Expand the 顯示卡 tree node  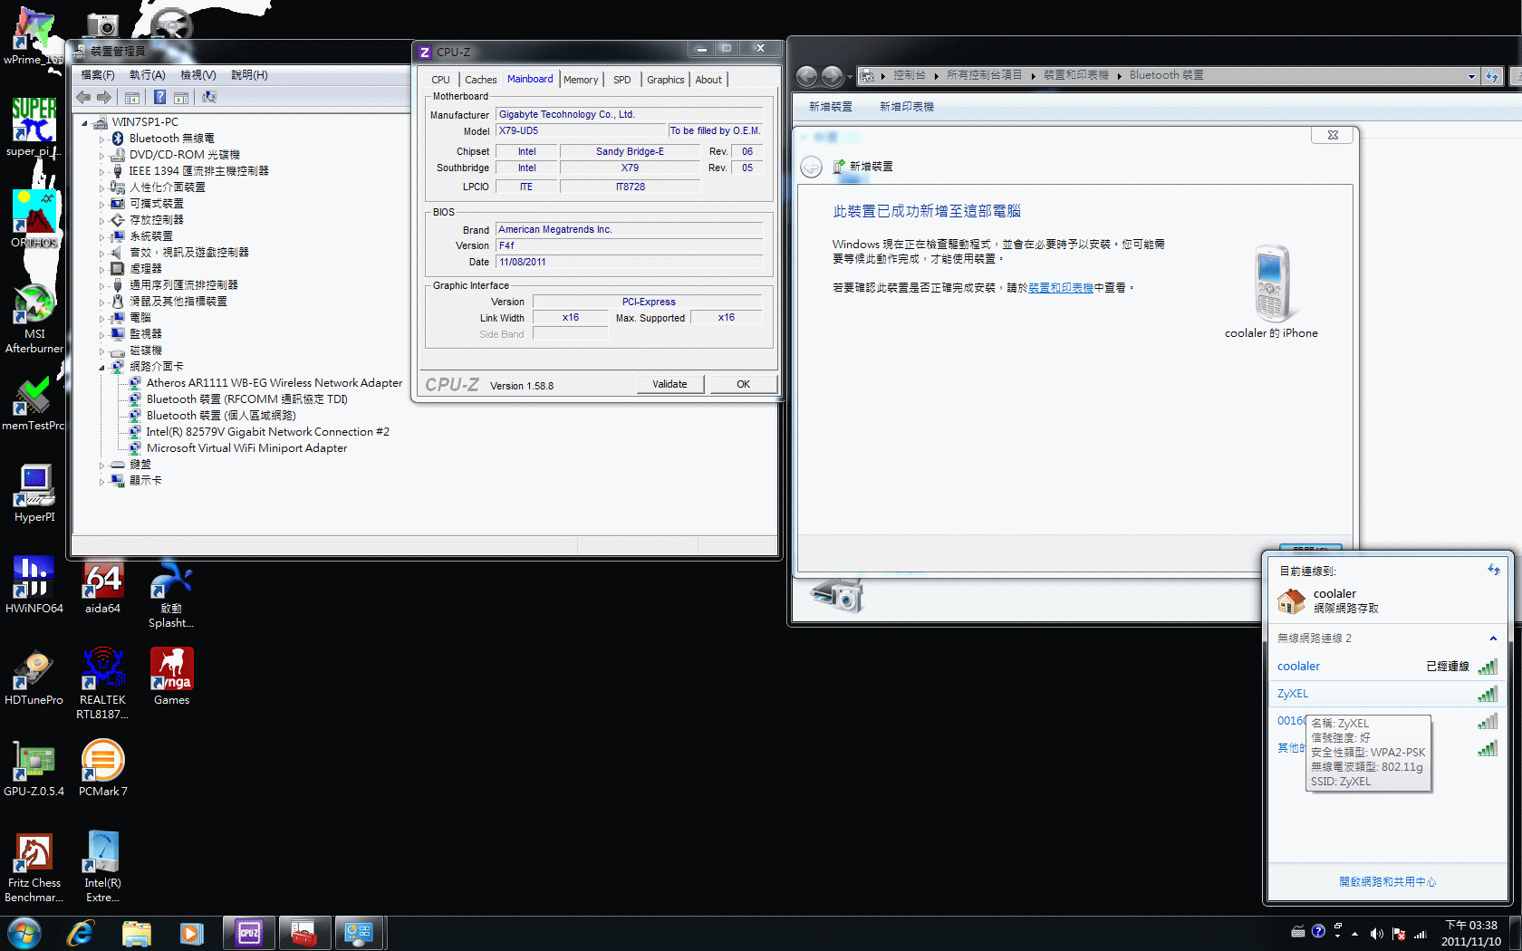(x=101, y=482)
